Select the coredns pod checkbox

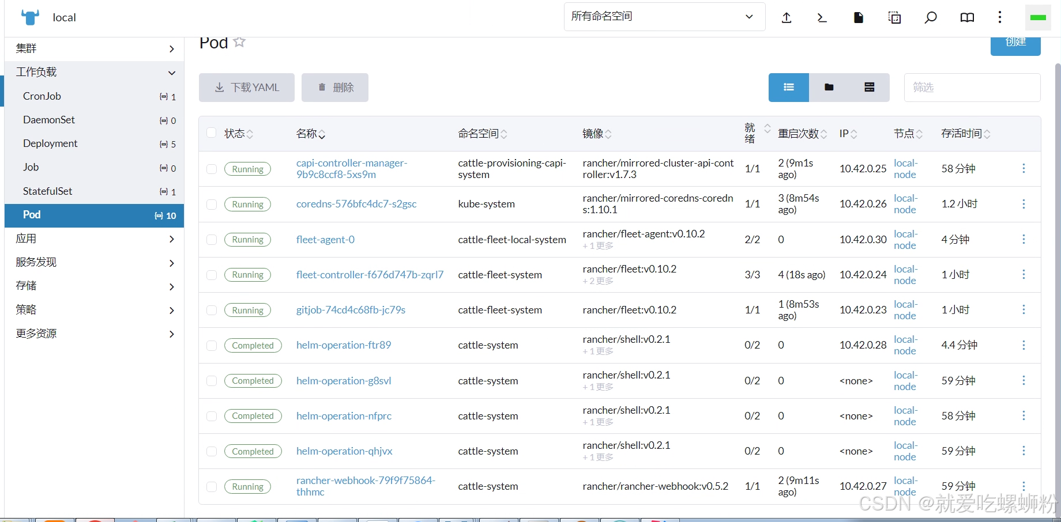[212, 204]
